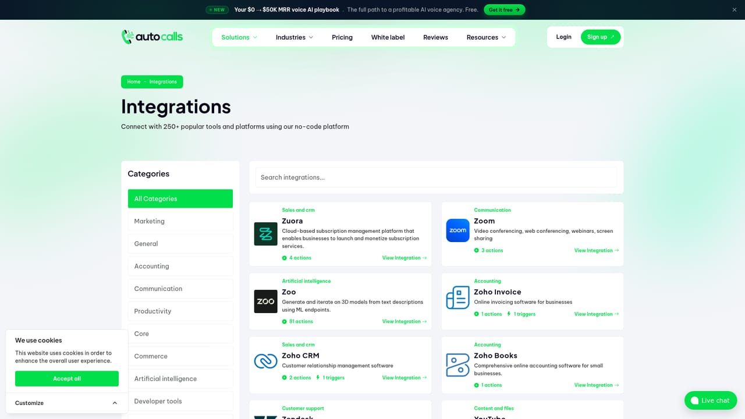Filter by Productivity category
The width and height of the screenshot is (745, 419).
[x=180, y=311]
